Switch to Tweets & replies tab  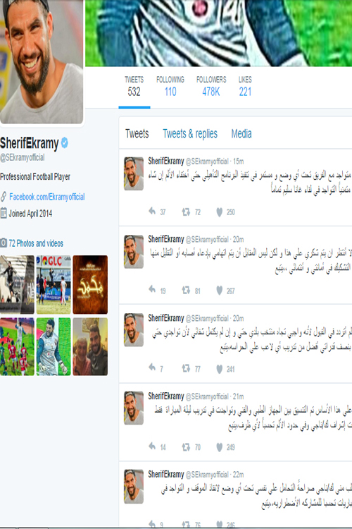(x=190, y=133)
